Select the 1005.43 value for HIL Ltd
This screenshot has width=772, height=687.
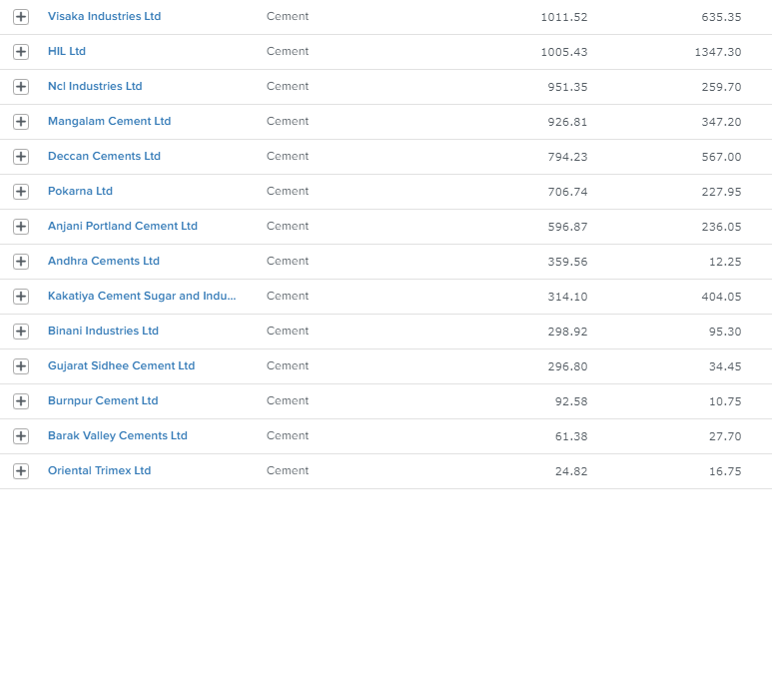[x=564, y=52]
